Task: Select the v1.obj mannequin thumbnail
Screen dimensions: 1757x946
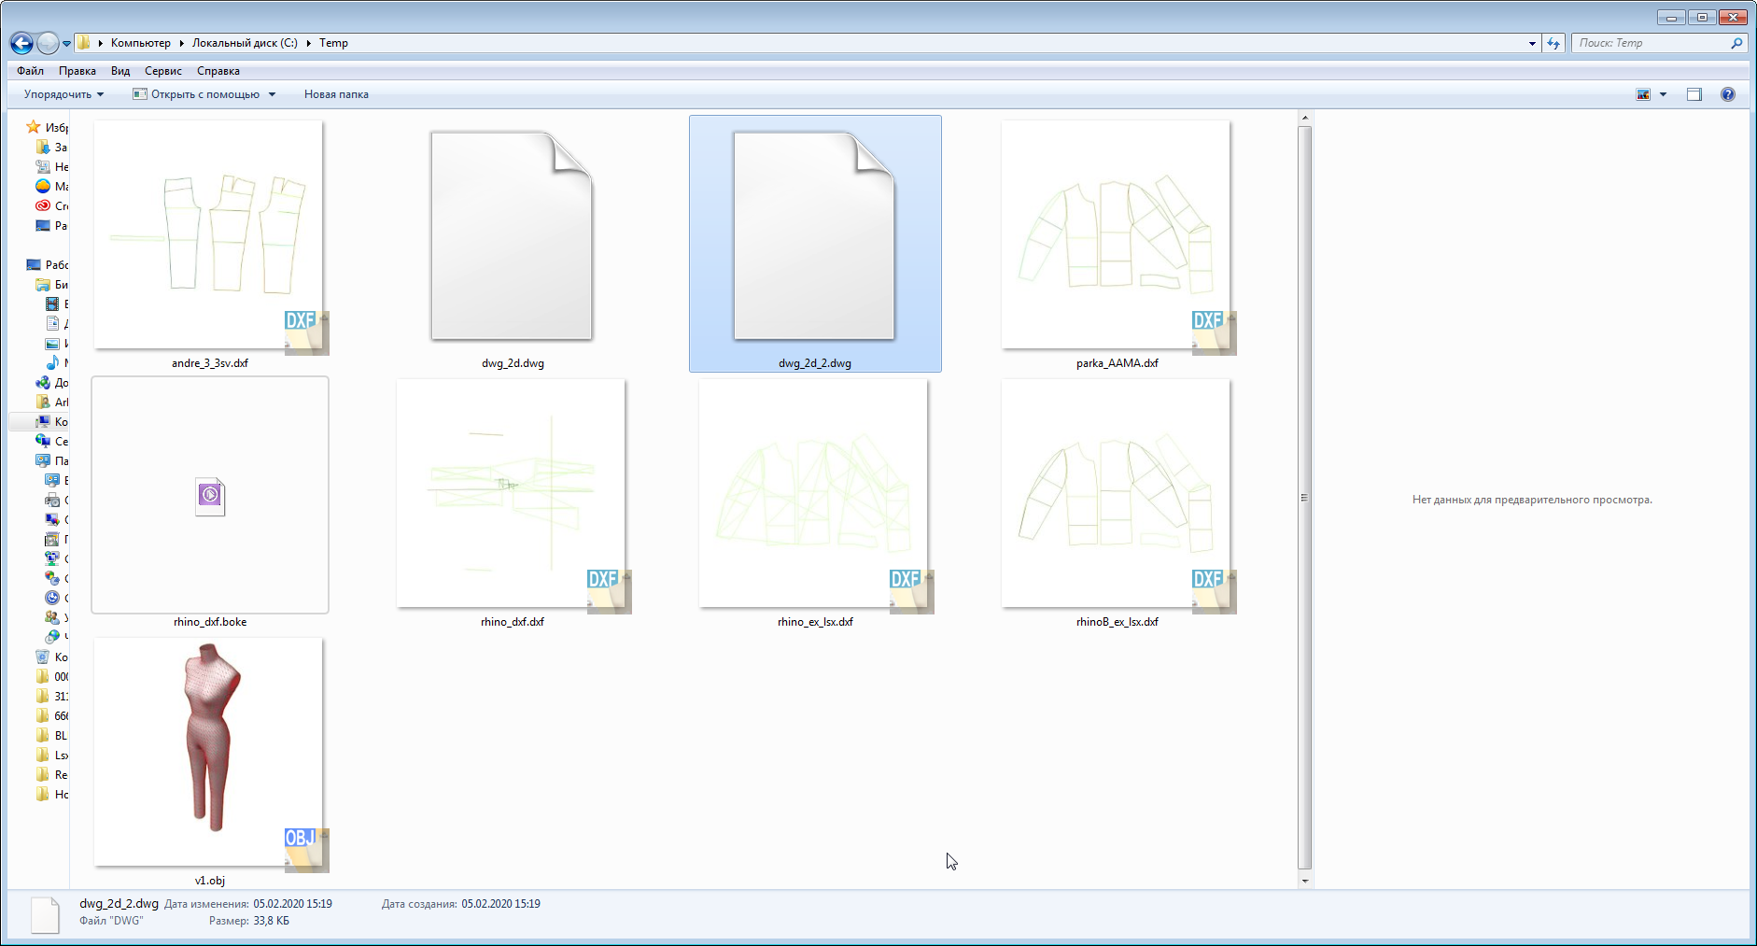Action: [209, 753]
